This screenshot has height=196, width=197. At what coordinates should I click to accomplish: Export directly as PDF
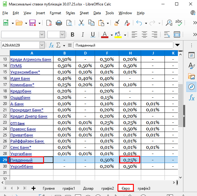coord(49,23)
